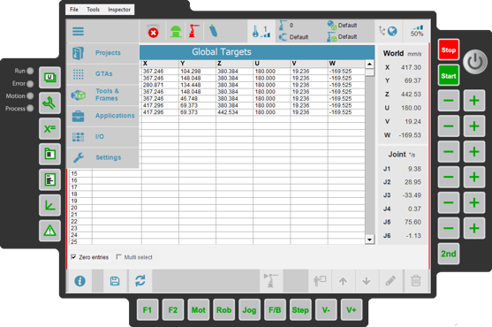Viewport: 492px width, 327px height.
Task: Click the save floppy disk icon
Action: pyautogui.click(x=115, y=281)
